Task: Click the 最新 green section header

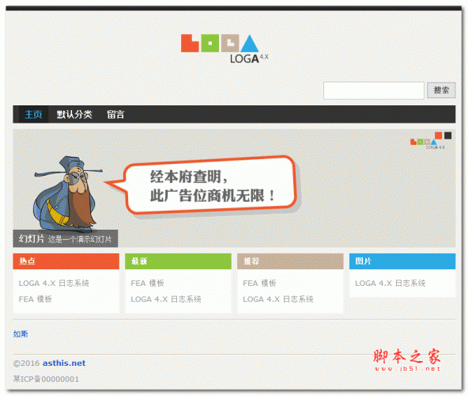Action: (x=178, y=261)
